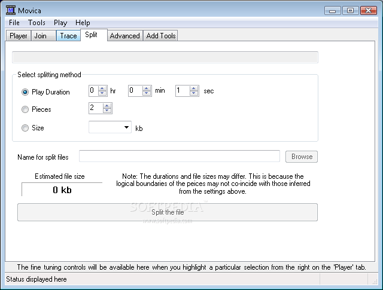
Task: Increase the Pieces count with up arrow
Action: (x=107, y=106)
